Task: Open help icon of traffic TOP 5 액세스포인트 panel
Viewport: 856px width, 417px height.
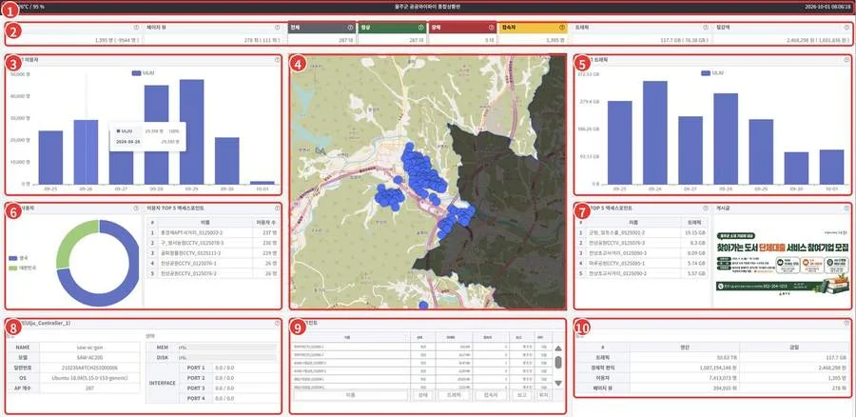Action: point(706,208)
